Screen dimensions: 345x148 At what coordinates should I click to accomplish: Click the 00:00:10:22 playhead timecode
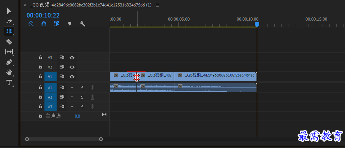click(x=43, y=15)
